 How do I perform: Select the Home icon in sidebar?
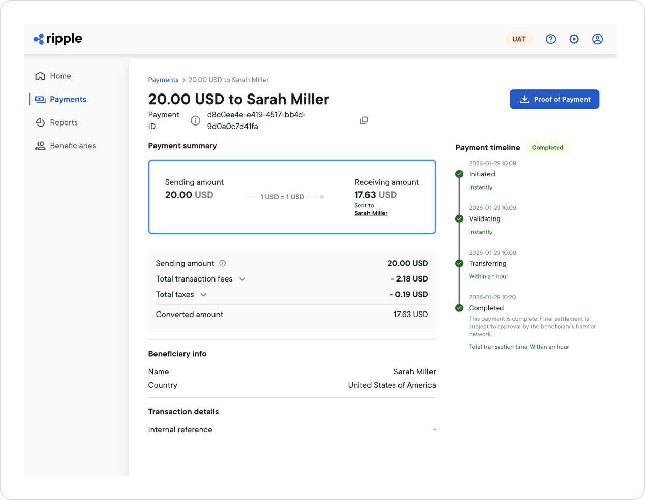tap(39, 75)
